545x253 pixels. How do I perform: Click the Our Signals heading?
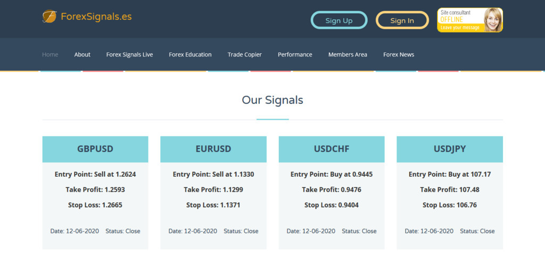click(272, 100)
